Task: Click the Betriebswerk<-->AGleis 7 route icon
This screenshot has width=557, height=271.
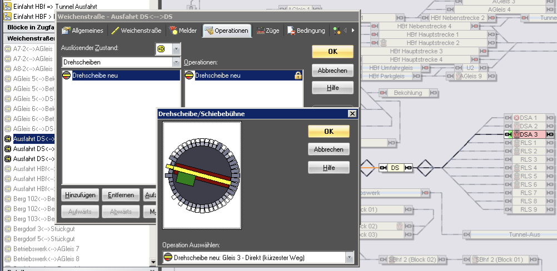Action: click(x=8, y=249)
